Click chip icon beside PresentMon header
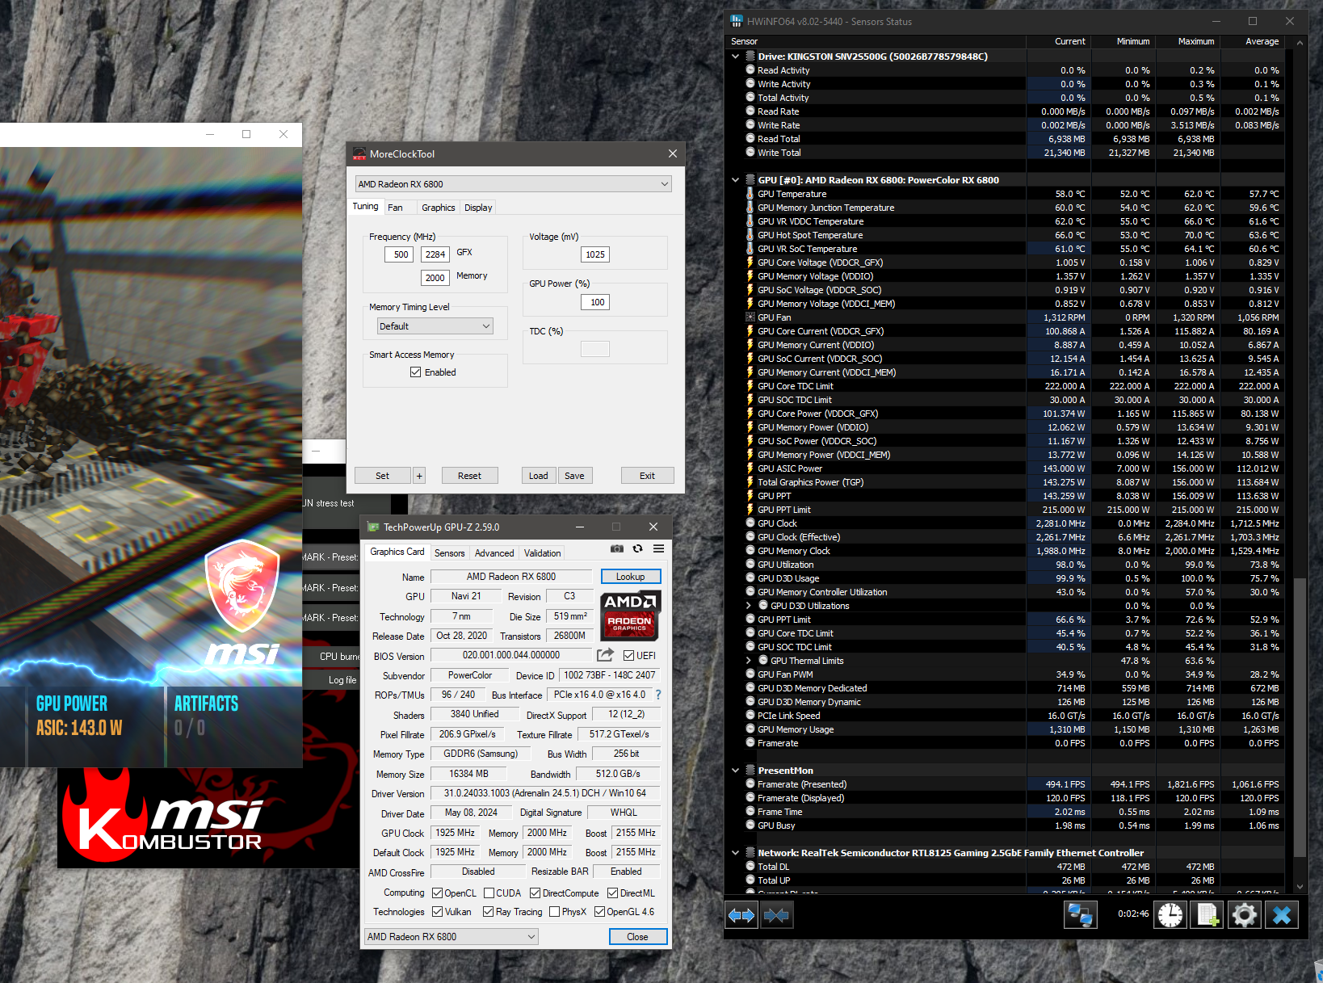The width and height of the screenshot is (1323, 983). pyautogui.click(x=750, y=771)
